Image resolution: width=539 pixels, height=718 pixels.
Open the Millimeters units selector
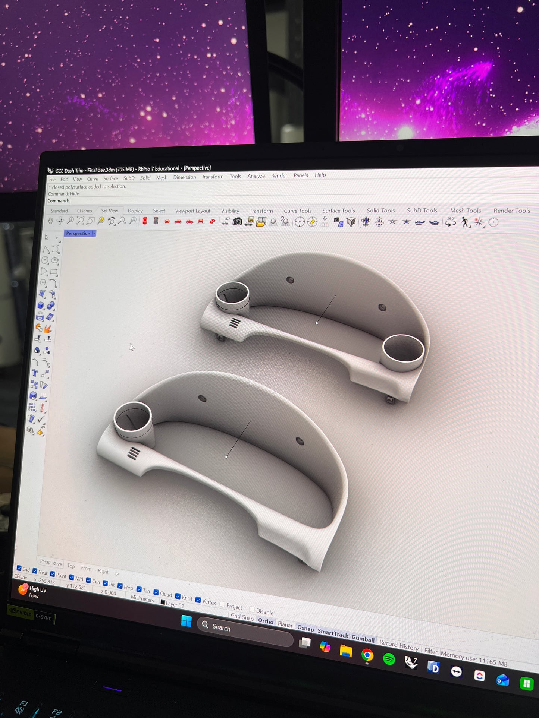[142, 598]
